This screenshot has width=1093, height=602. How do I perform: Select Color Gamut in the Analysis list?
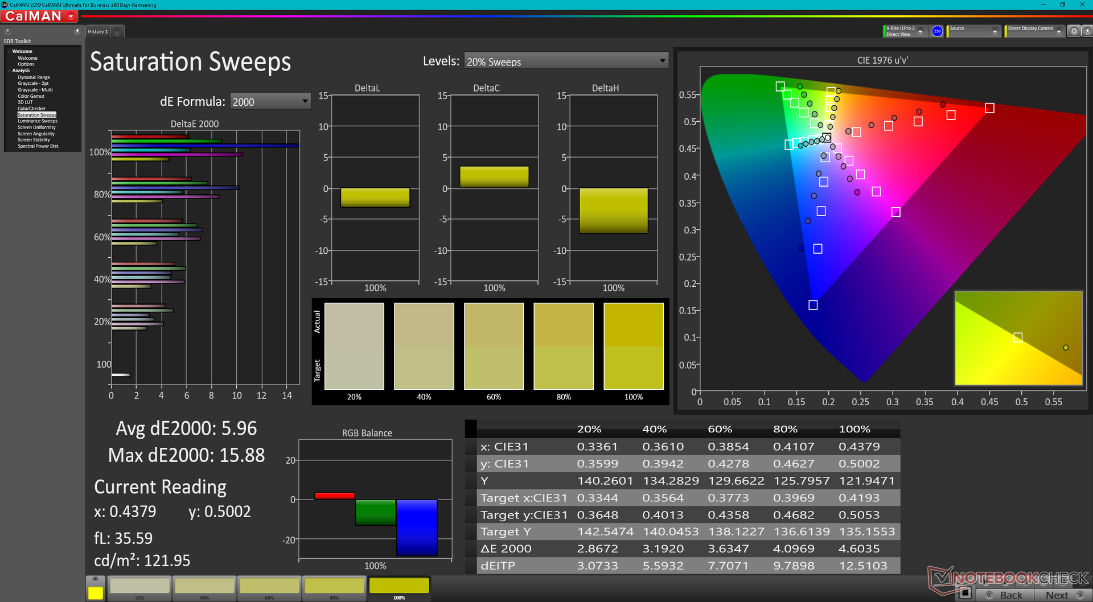tap(31, 96)
